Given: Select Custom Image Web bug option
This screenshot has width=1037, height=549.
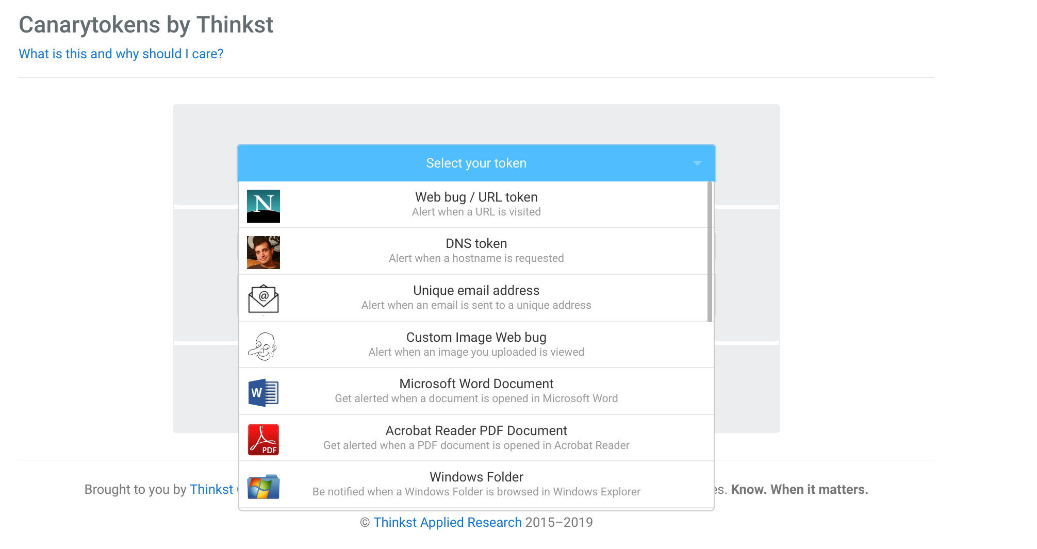Looking at the screenshot, I should [476, 344].
